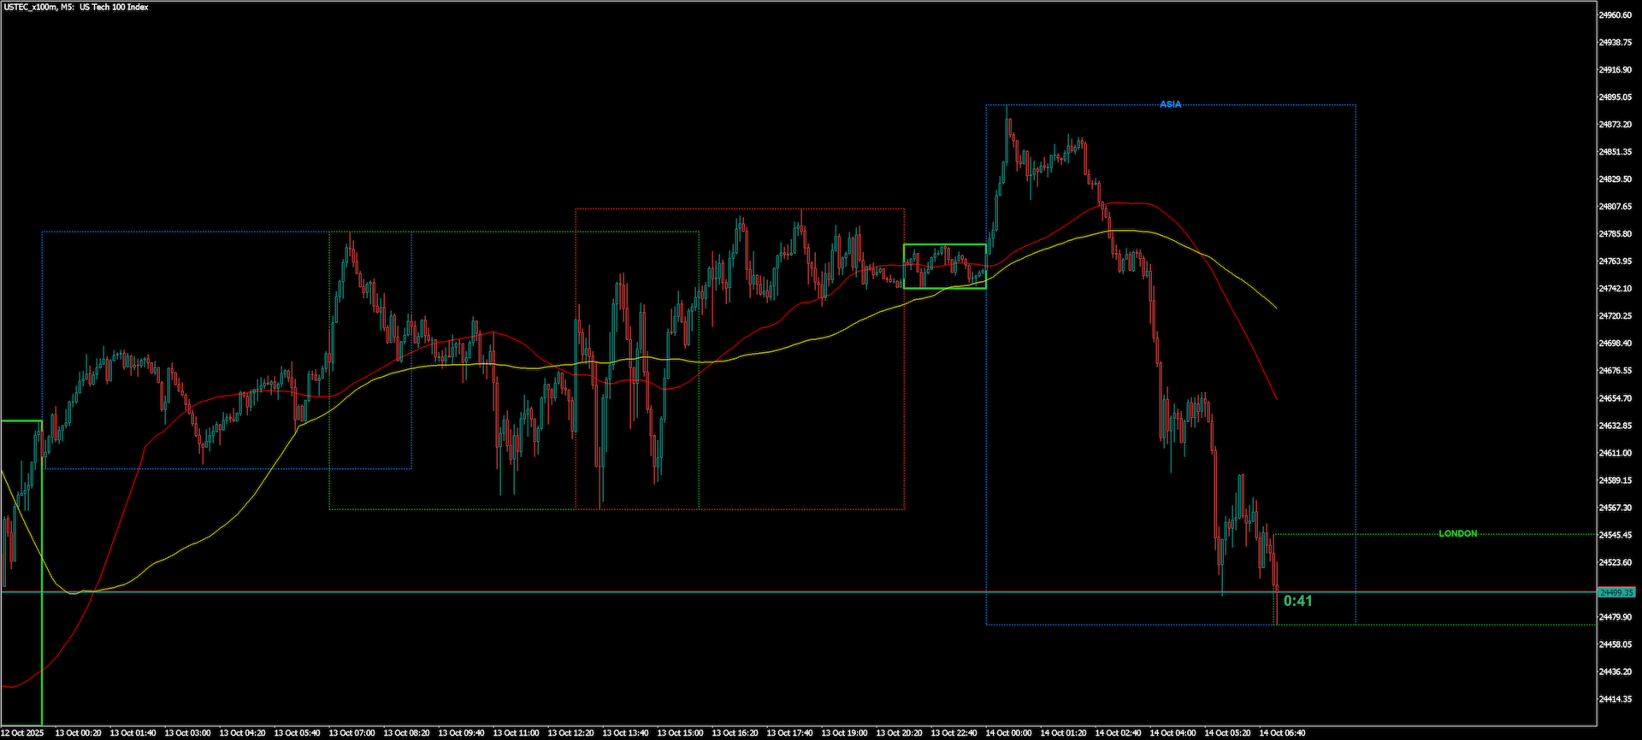The height and width of the screenshot is (740, 1642).
Task: Click the 24742.10 price scale label
Action: tap(1615, 289)
